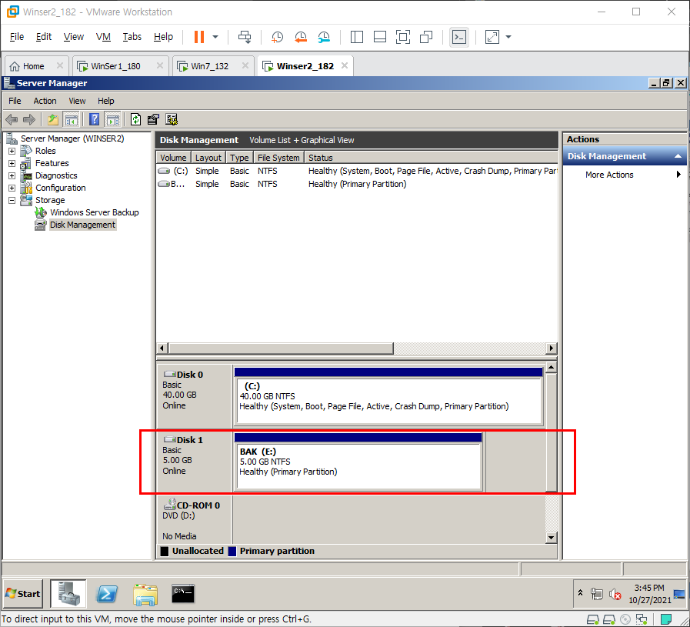Open the snapshot manager
This screenshot has height=627, width=690.
(x=324, y=37)
